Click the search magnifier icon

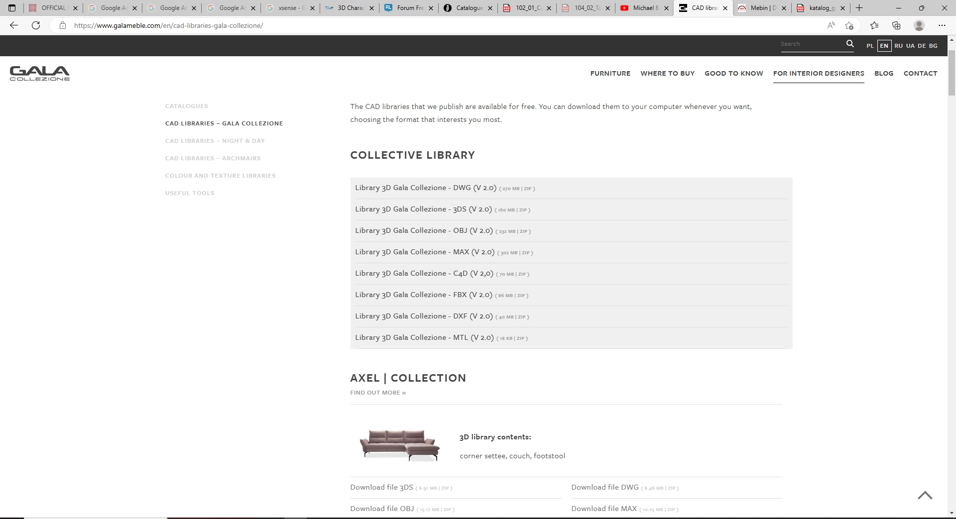[x=850, y=44]
